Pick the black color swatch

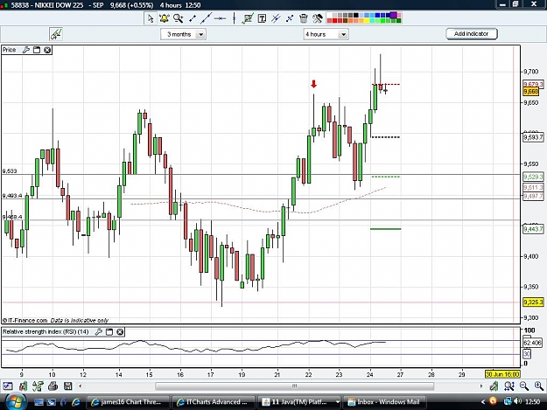point(356,15)
